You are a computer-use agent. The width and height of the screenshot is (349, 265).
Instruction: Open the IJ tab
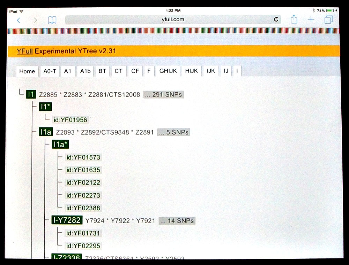pyautogui.click(x=226, y=71)
